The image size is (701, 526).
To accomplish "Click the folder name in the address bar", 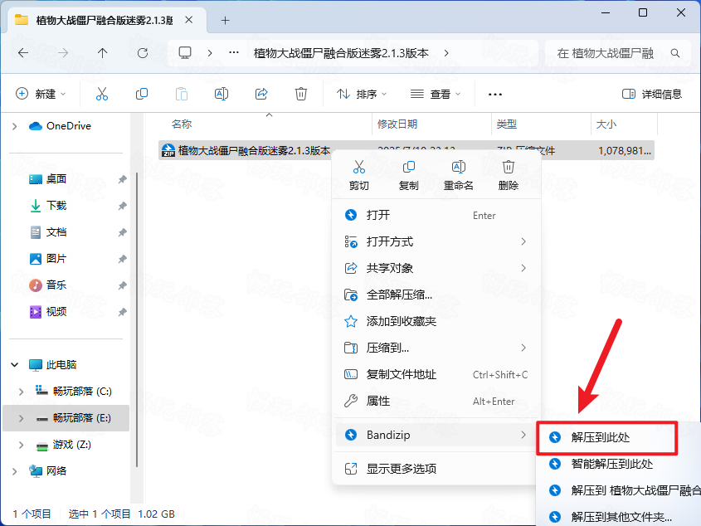I will [341, 53].
